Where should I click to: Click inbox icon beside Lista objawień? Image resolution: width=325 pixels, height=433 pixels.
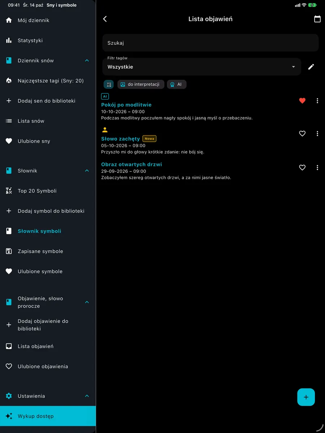tap(9, 346)
